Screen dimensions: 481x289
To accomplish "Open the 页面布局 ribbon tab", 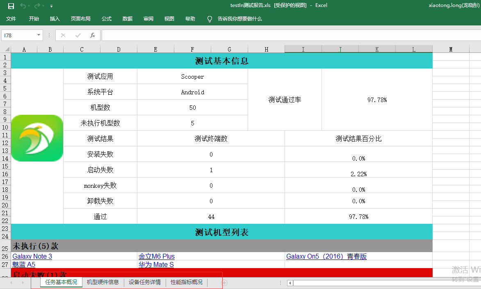I will point(81,19).
